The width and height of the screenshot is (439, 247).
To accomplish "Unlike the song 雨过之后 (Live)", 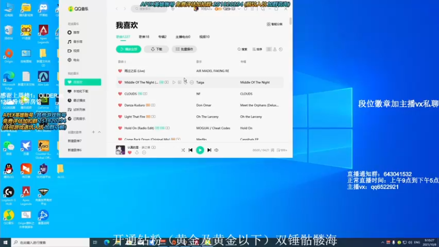I will [120, 71].
